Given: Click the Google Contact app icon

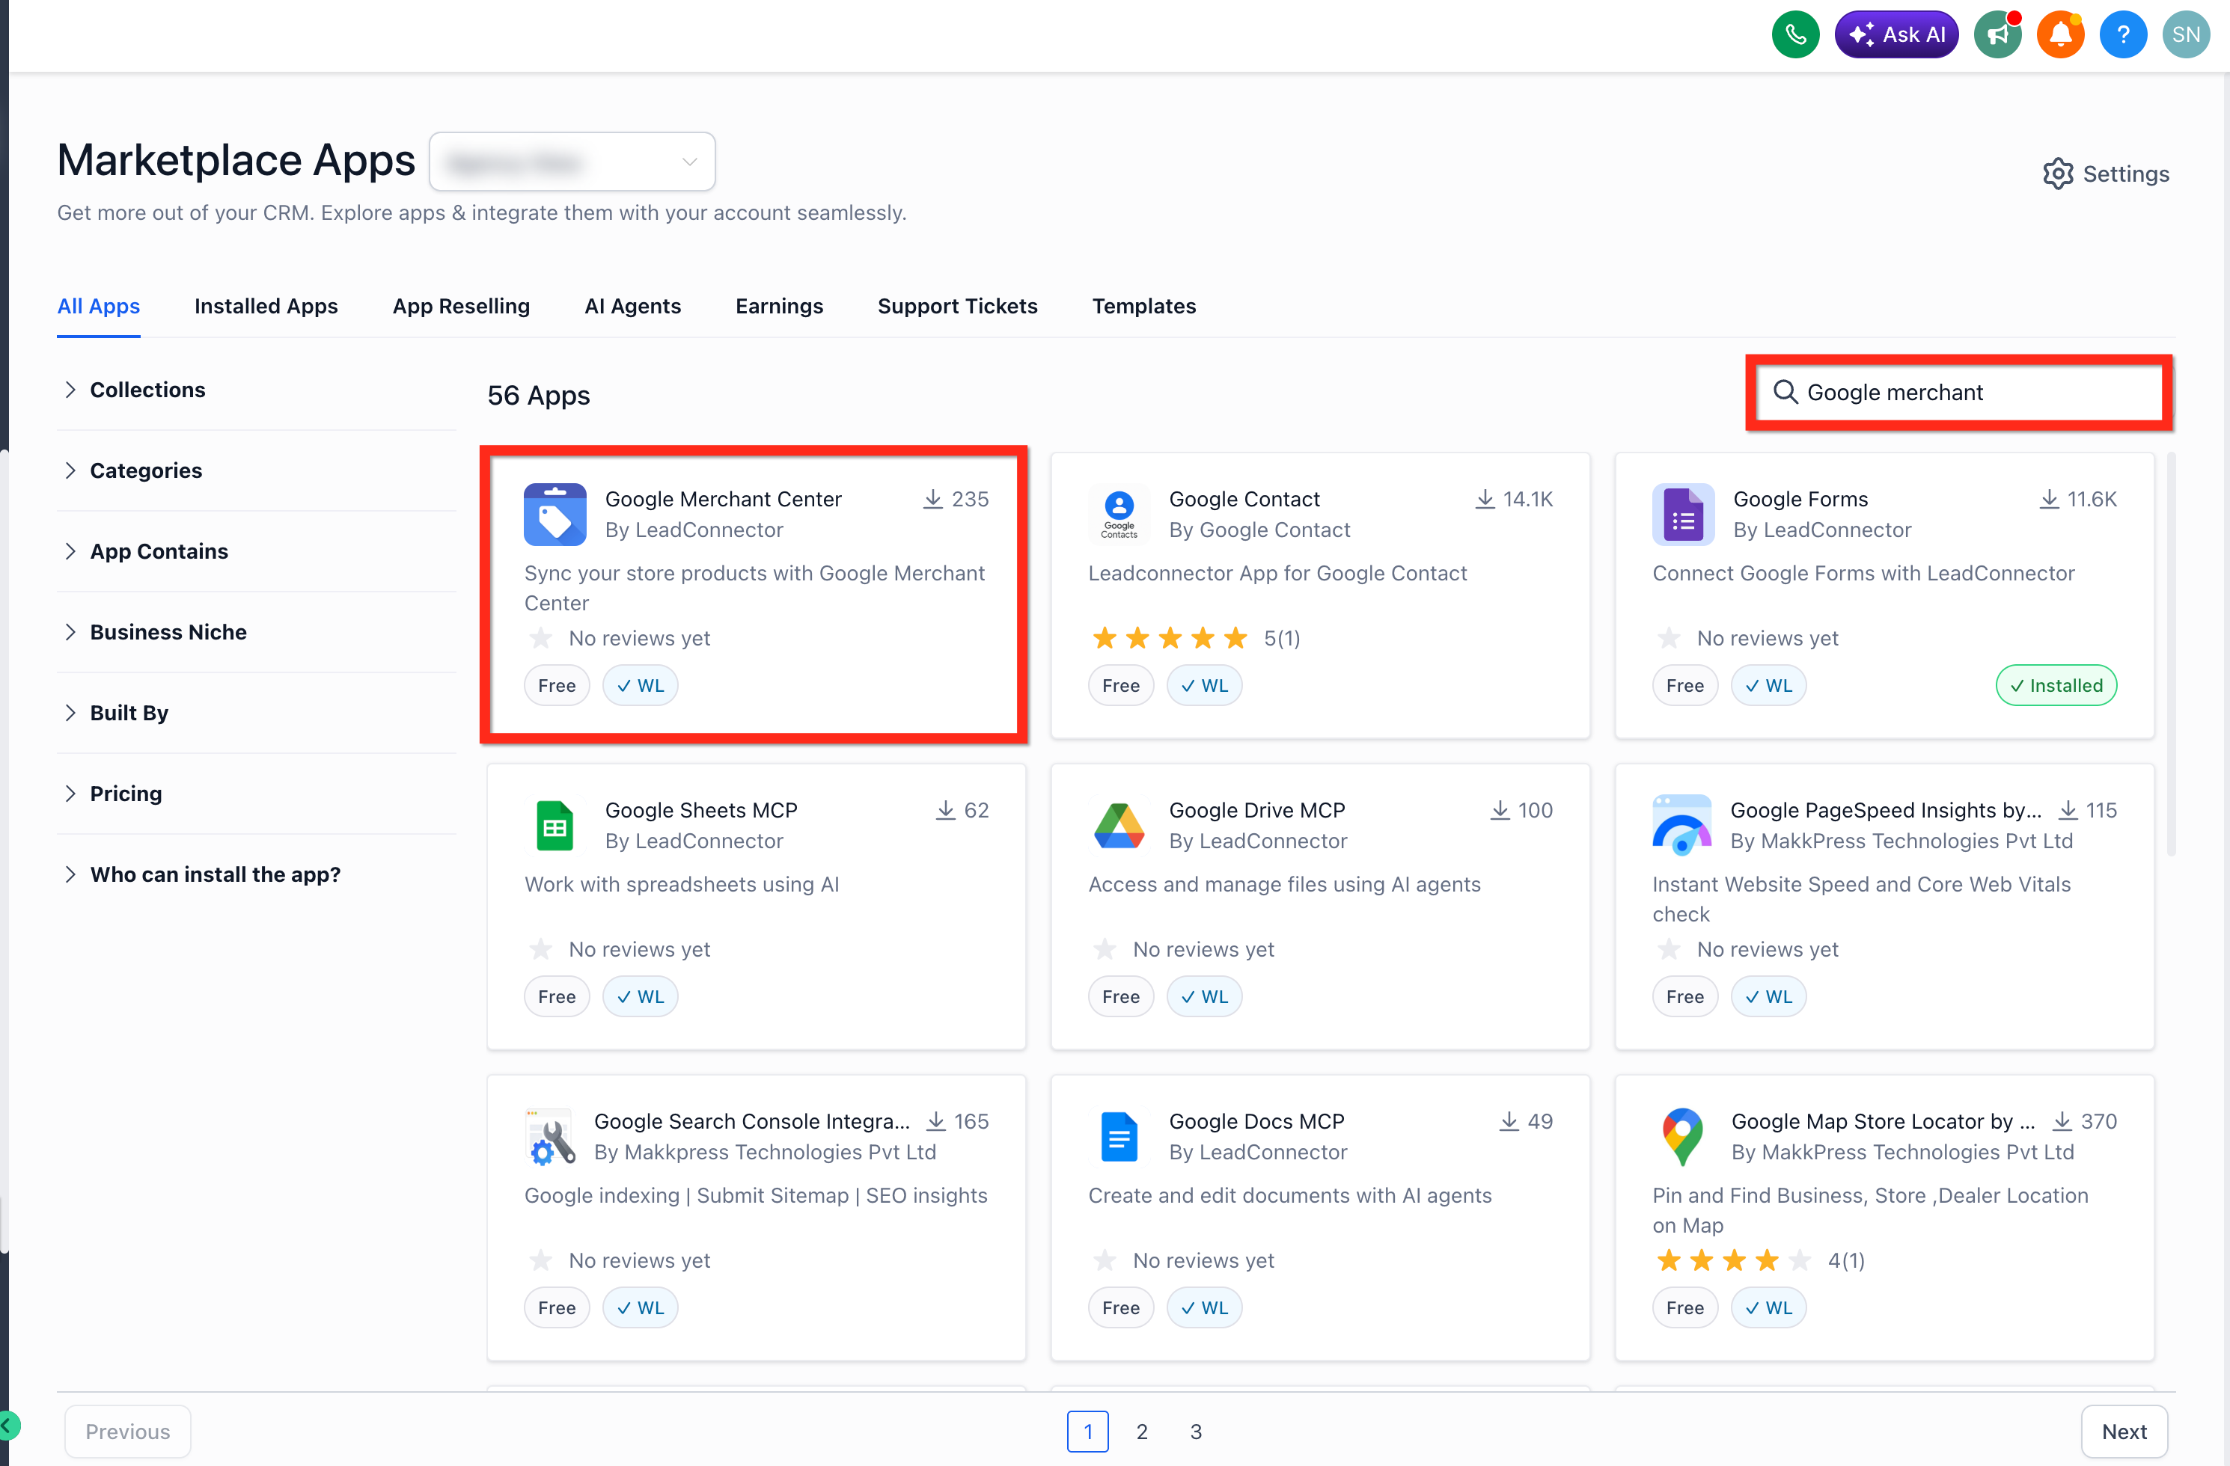Looking at the screenshot, I should (1119, 515).
